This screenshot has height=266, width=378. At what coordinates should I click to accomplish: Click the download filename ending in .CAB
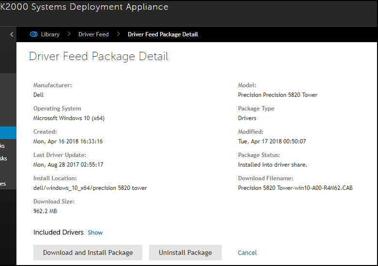(x=295, y=188)
